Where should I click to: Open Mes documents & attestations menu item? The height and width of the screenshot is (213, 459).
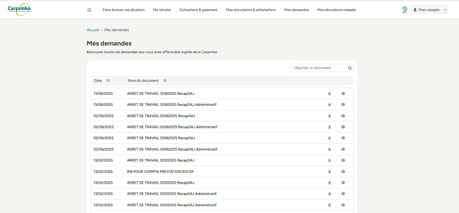tap(251, 10)
